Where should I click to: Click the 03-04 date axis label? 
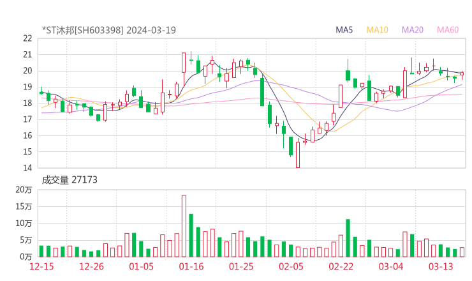point(391,266)
